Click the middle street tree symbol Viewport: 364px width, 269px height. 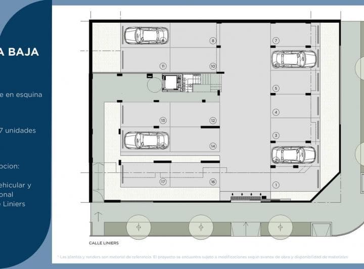(x=201, y=227)
